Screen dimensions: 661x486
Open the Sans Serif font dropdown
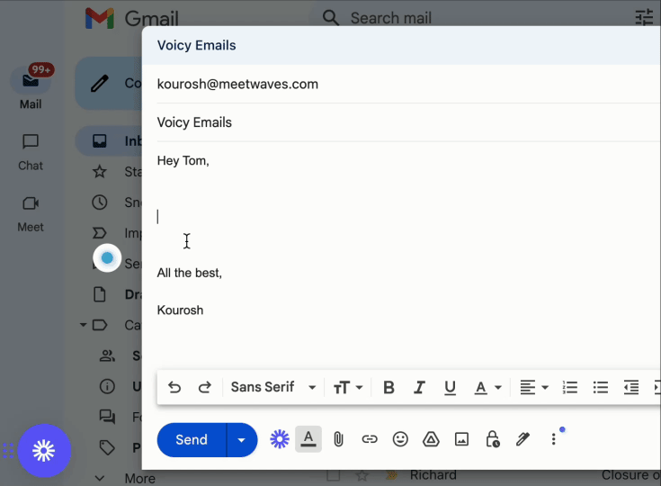coord(273,387)
